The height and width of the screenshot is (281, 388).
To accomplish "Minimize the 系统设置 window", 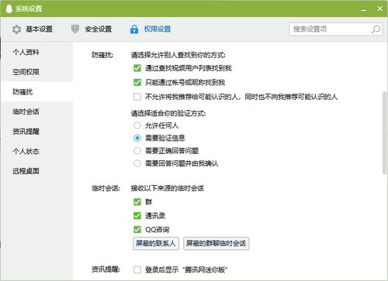I will tap(364, 9).
